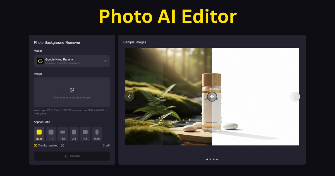Viewport: 335px width, 176px height.
Task: Expand the next sample image with right chevron
Action: (x=295, y=96)
